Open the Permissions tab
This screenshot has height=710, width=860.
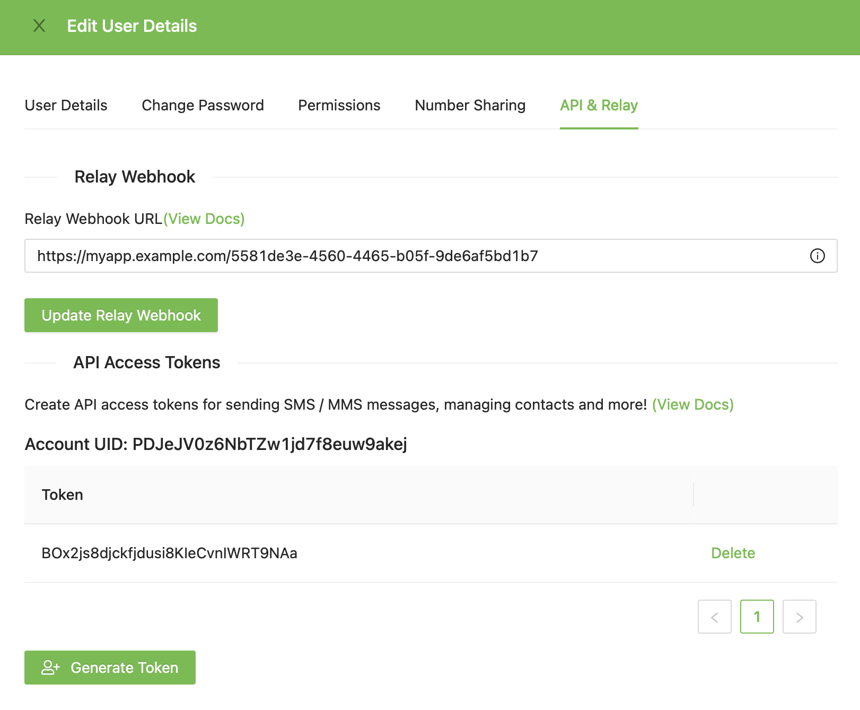[339, 105]
